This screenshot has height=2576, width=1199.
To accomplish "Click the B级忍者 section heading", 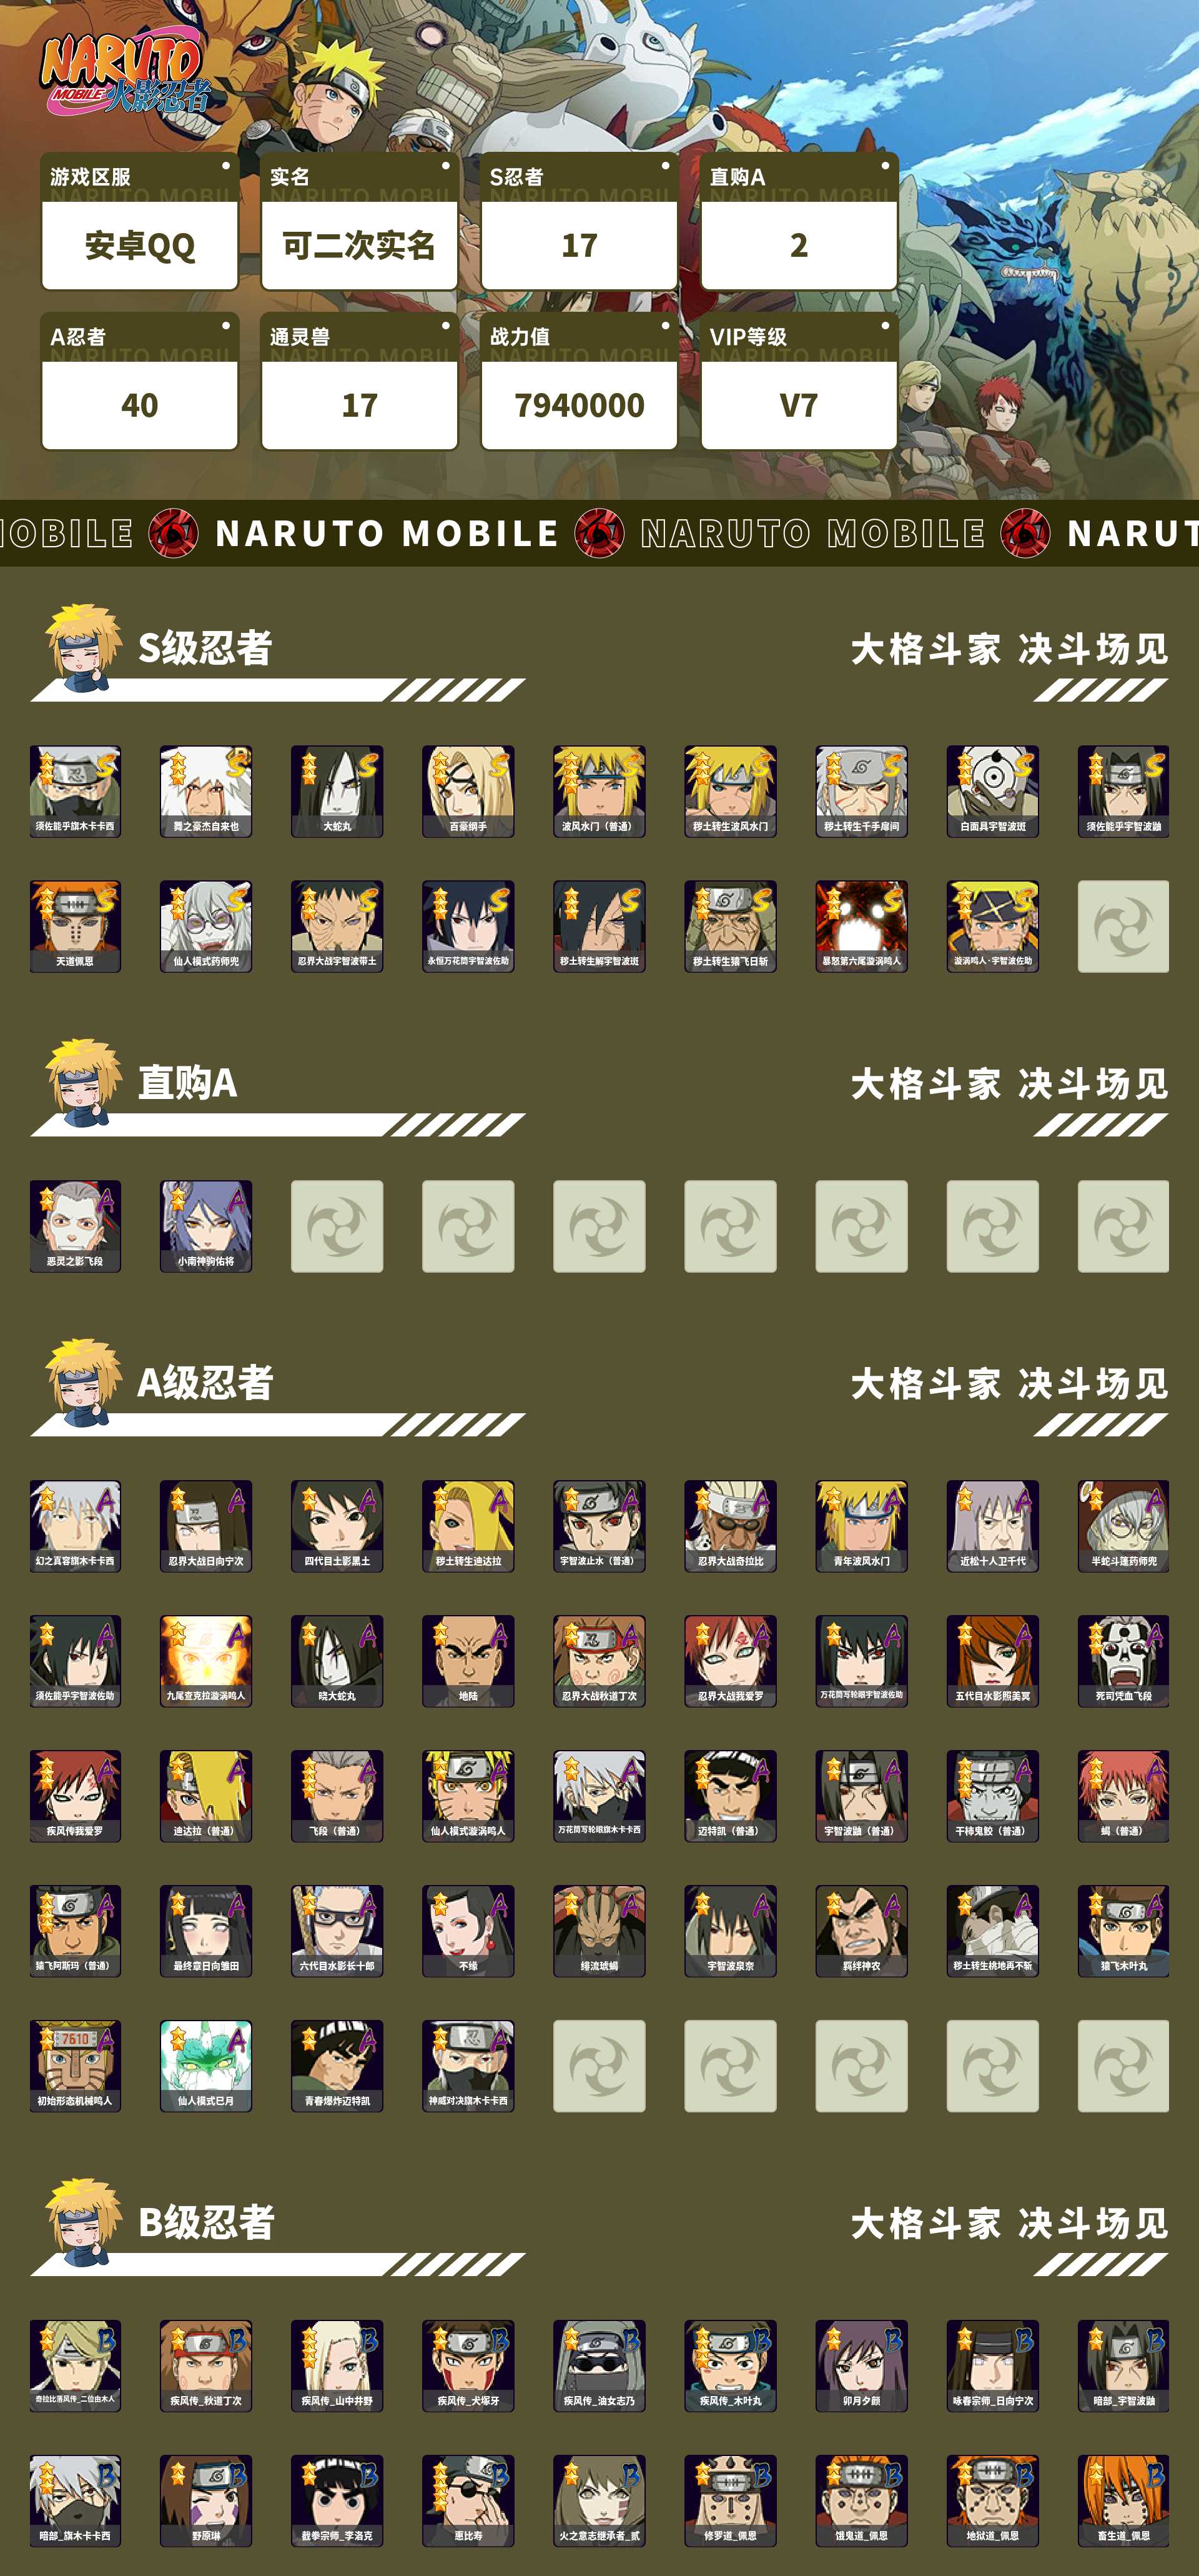I will tap(206, 2223).
